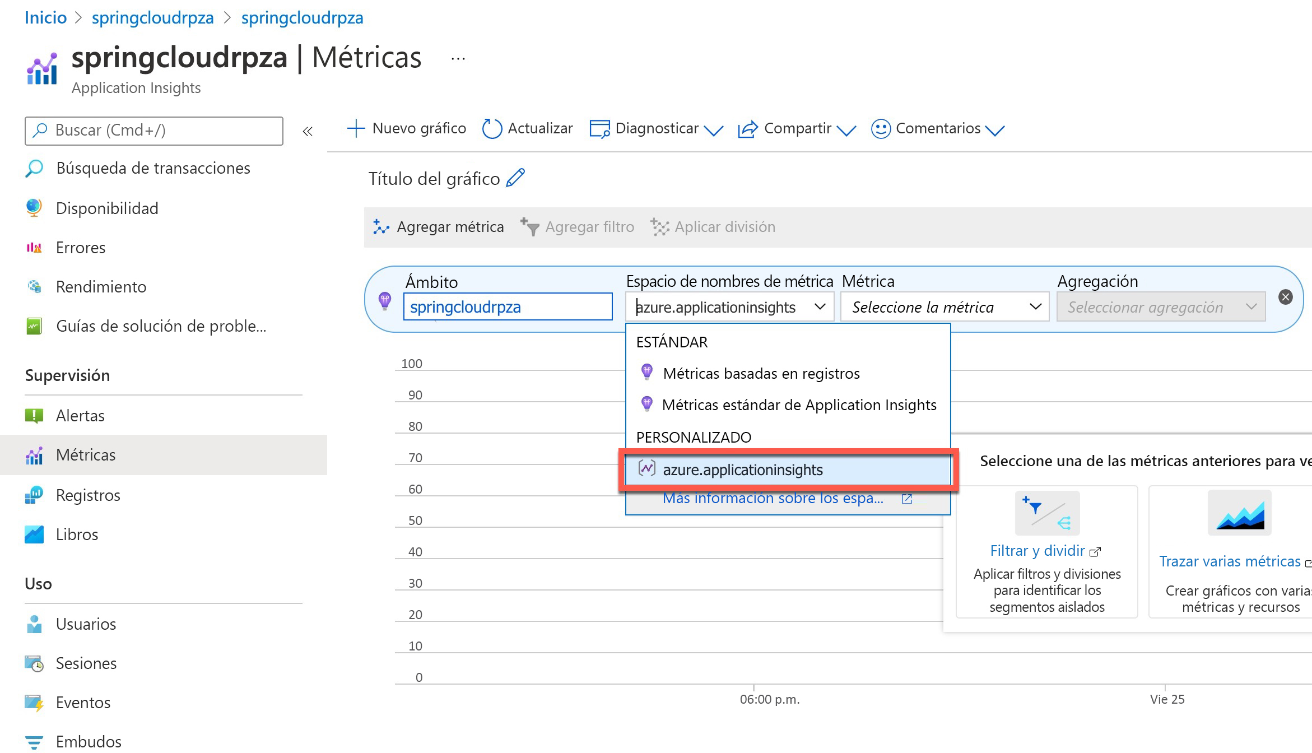Screen dimensions: 1312x753
Task: Click the Actualizar refresh icon
Action: [x=491, y=129]
